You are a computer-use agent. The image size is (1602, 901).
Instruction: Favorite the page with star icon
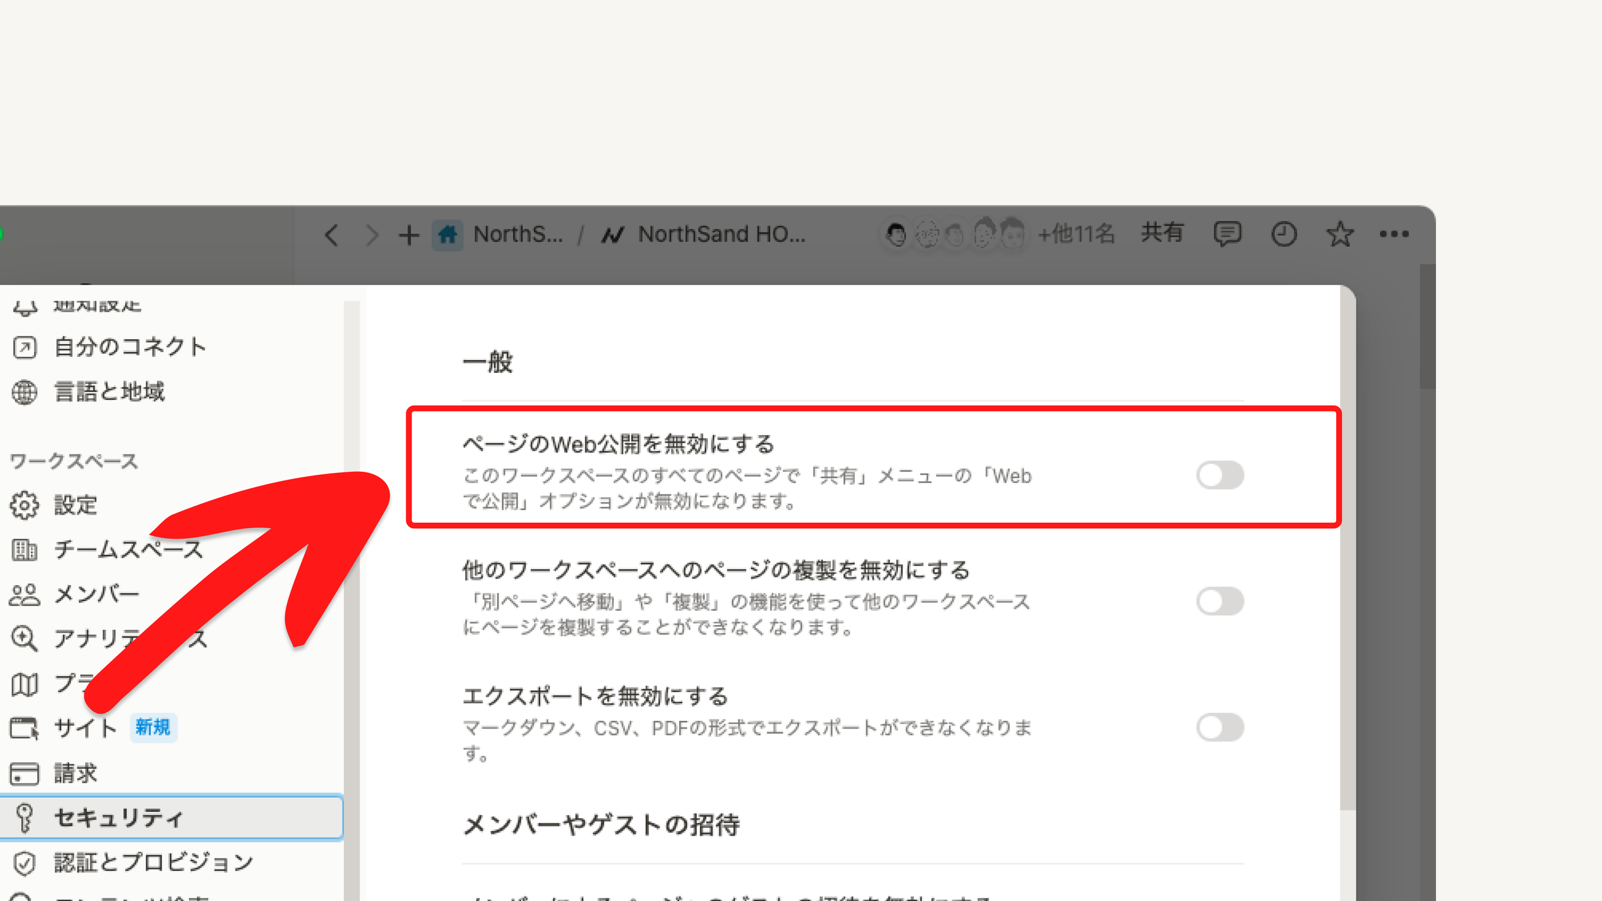click(1339, 234)
